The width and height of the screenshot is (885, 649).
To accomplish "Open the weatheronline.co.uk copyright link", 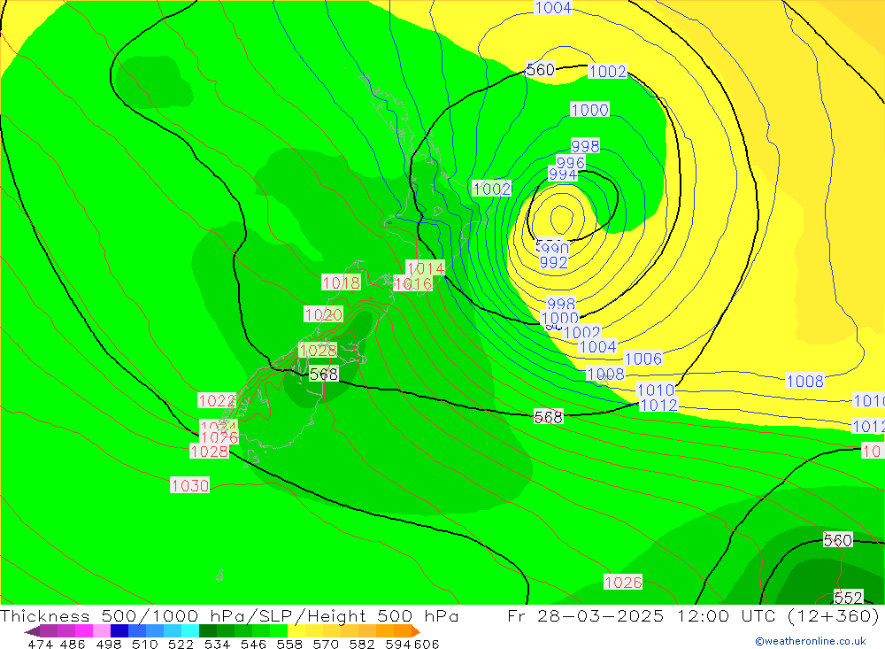I will click(x=811, y=641).
